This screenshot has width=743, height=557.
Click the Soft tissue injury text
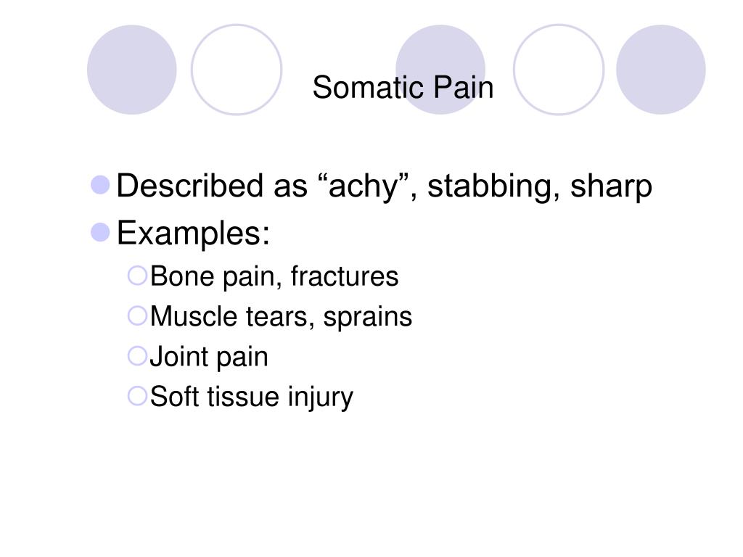coord(252,397)
